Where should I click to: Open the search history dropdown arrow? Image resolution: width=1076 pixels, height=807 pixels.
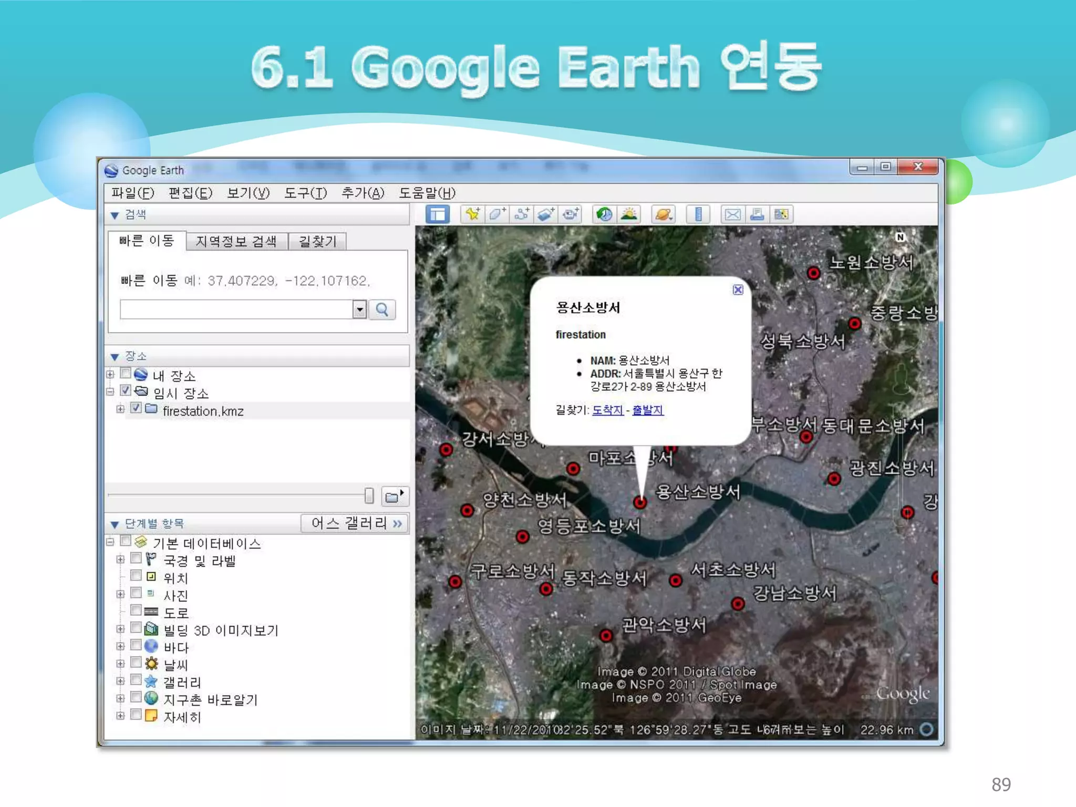(359, 309)
